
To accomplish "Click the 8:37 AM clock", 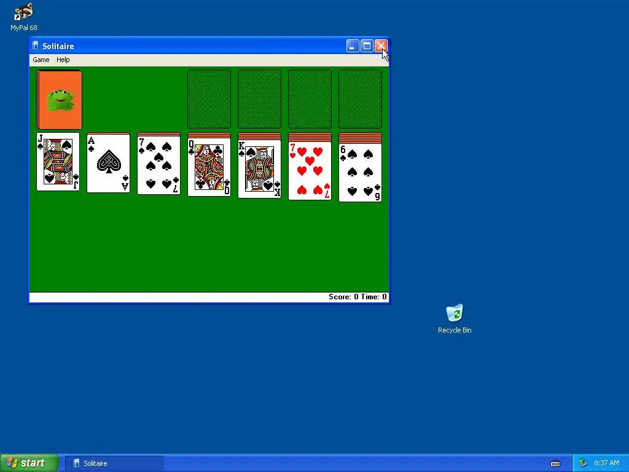I will (606, 463).
